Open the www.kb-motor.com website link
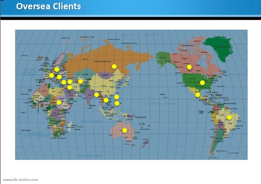The image size is (261, 184). 21,179
